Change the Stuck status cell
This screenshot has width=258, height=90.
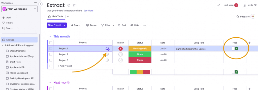click(140, 60)
